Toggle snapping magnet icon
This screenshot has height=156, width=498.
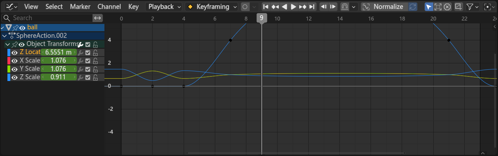[344, 6]
